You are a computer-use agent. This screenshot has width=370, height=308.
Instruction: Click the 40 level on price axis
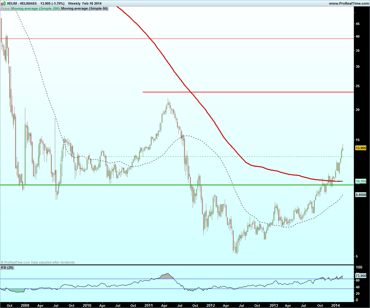coord(358,36)
